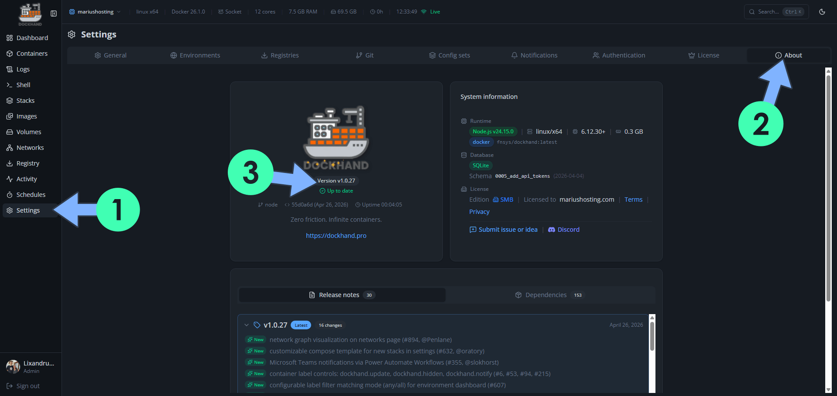Toggle the Live connection status indicator
837x396 pixels.
[x=430, y=11]
